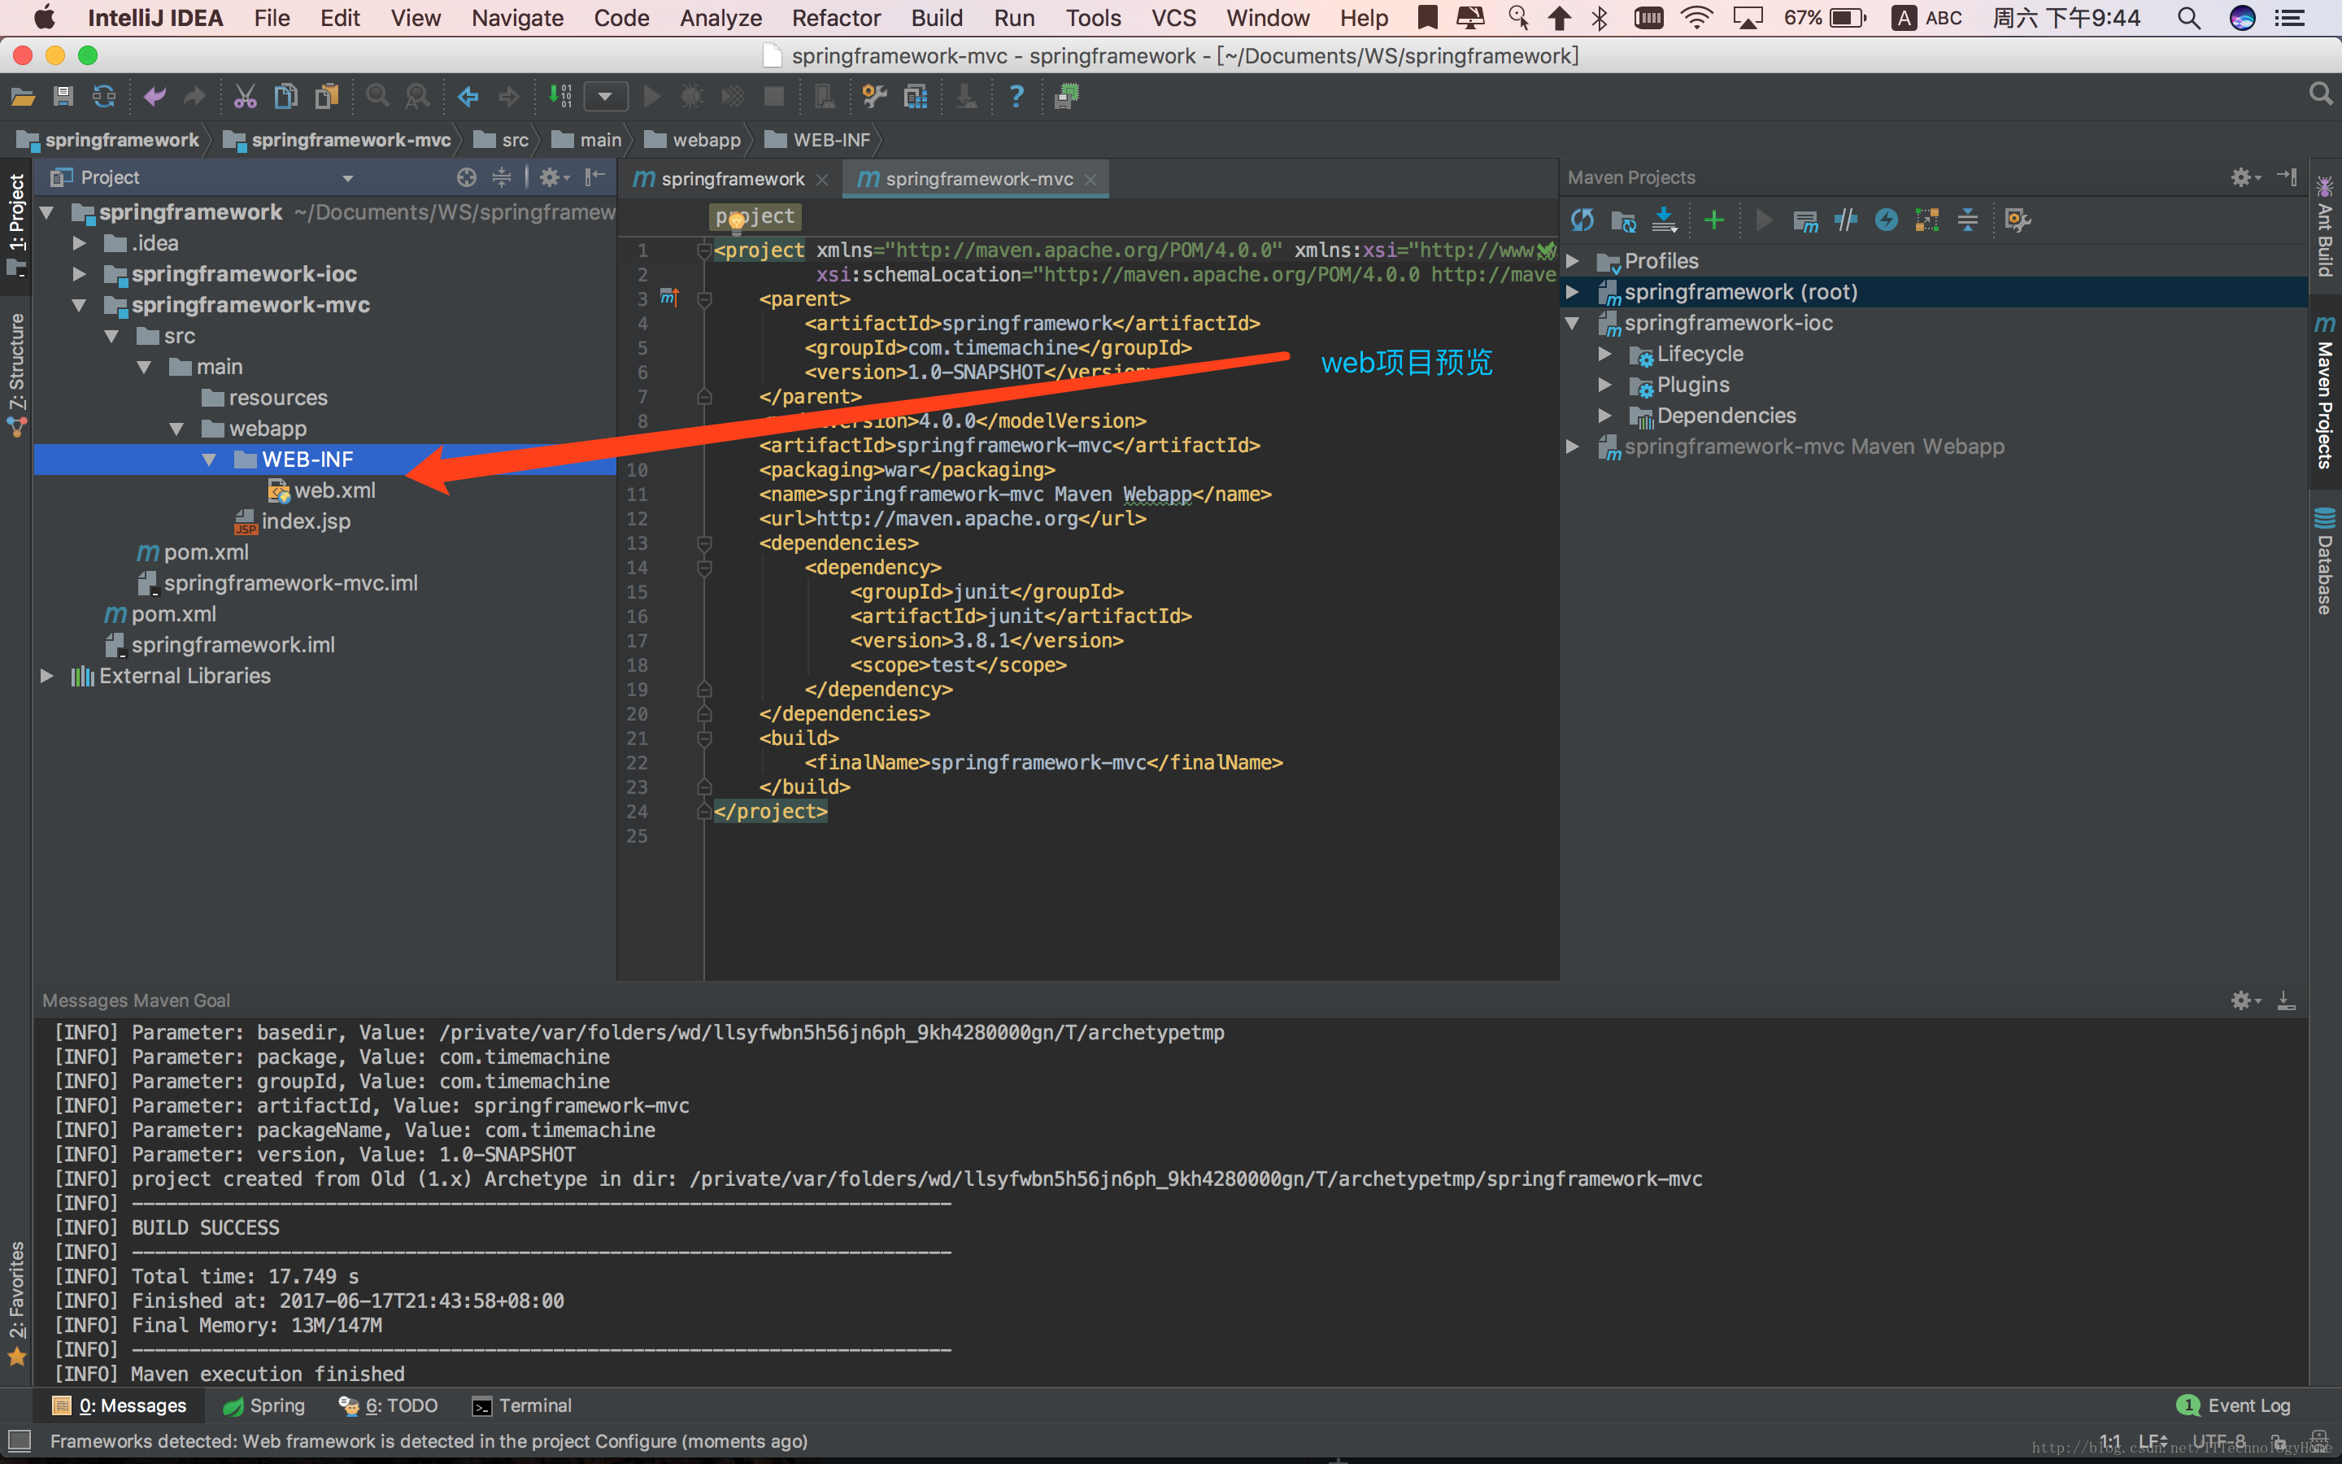The image size is (2342, 1464).
Task: Open the Project view dropdown
Action: tap(348, 178)
